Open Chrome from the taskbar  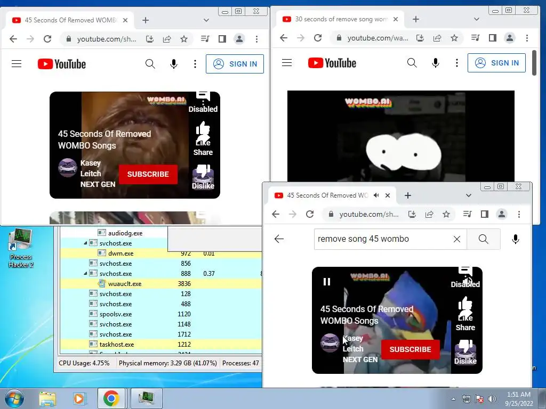pos(111,398)
